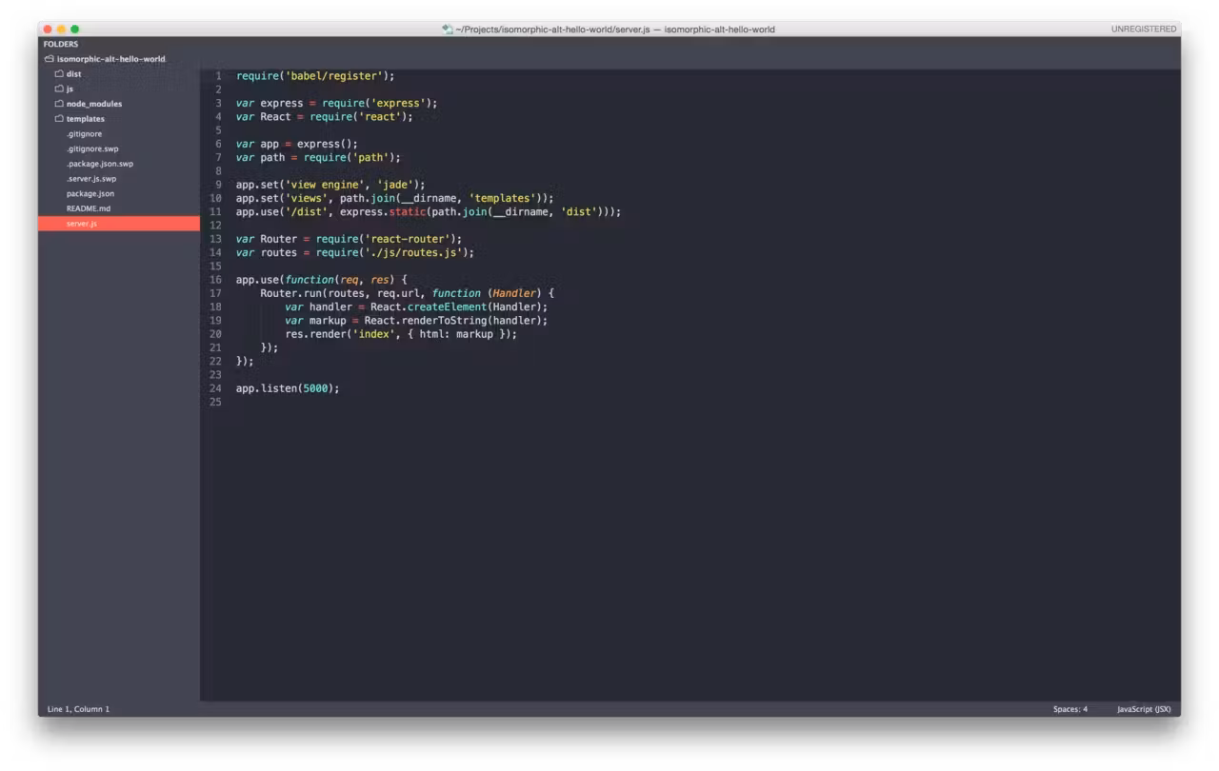Click the static keyword on line 11
The width and height of the screenshot is (1219, 771).
(x=408, y=211)
